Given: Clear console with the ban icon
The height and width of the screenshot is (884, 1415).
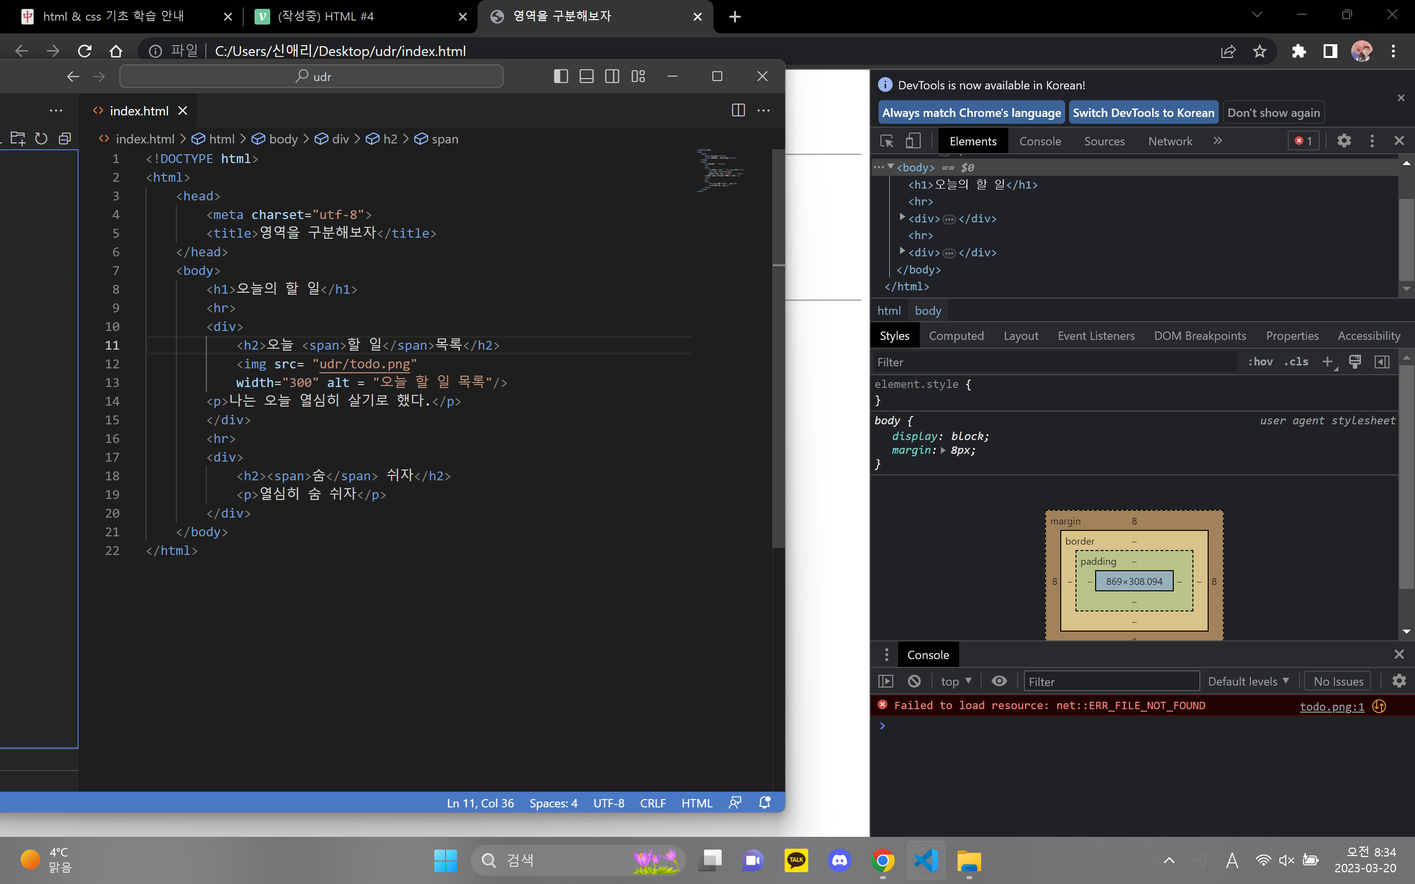Looking at the screenshot, I should (914, 681).
